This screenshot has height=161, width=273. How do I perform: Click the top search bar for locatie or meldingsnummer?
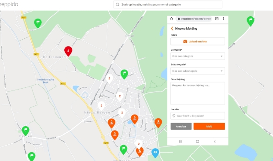tap(168, 4)
